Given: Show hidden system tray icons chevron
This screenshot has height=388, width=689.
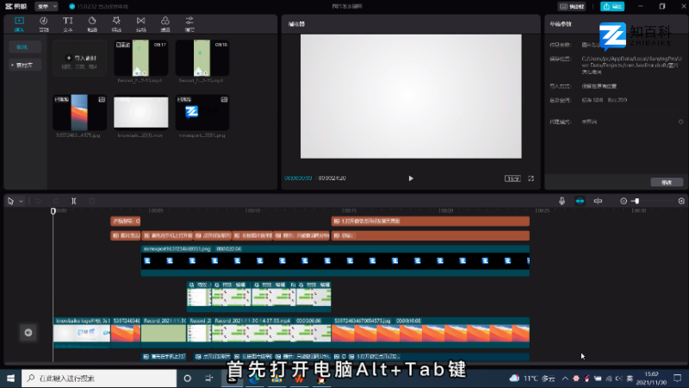Looking at the screenshot, I should (565, 379).
